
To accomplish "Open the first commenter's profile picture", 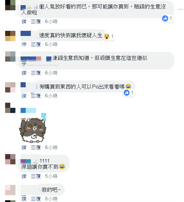I will coord(10,5).
